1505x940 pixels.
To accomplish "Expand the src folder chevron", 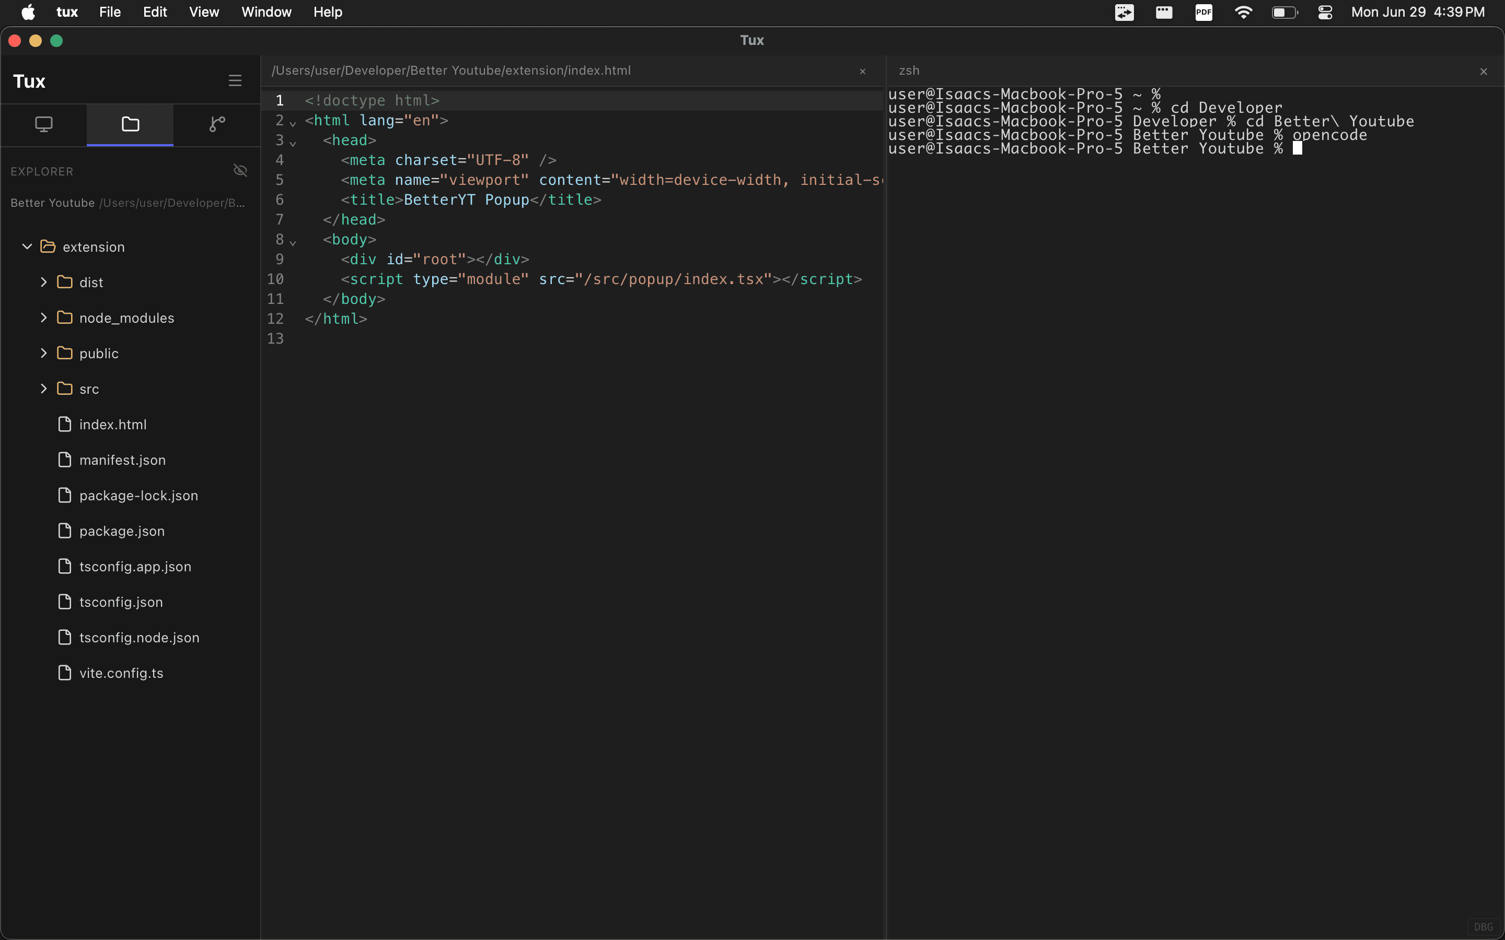I will [x=43, y=389].
